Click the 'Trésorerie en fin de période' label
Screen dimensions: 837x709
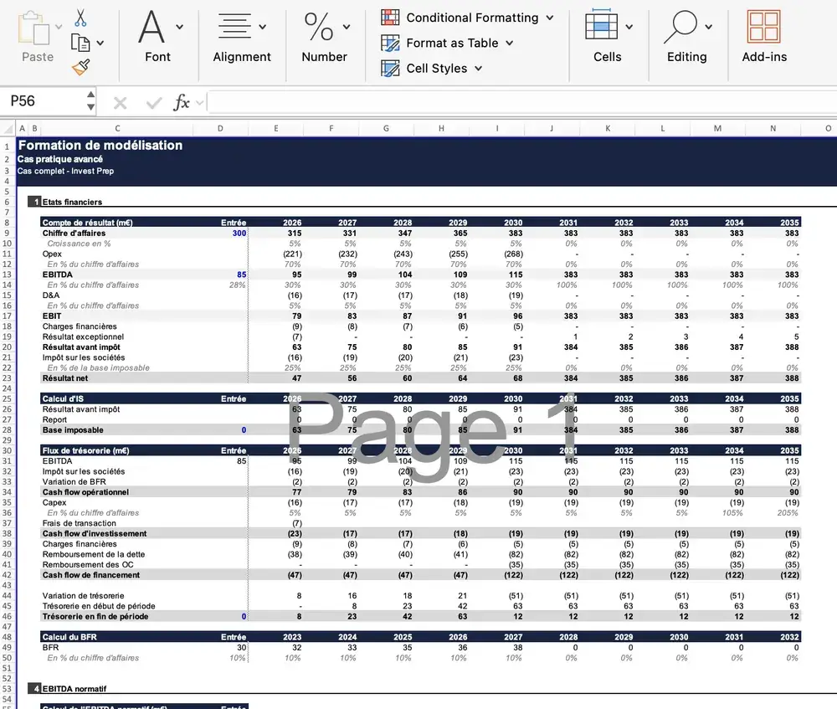tap(95, 617)
